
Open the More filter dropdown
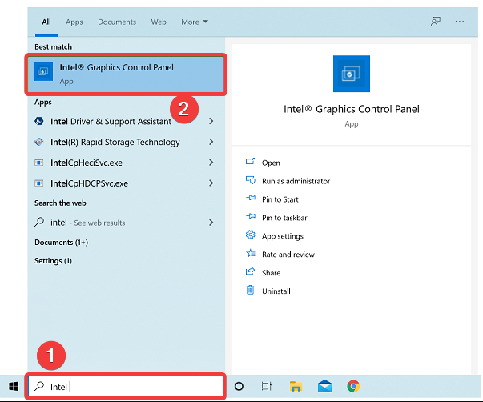(195, 22)
